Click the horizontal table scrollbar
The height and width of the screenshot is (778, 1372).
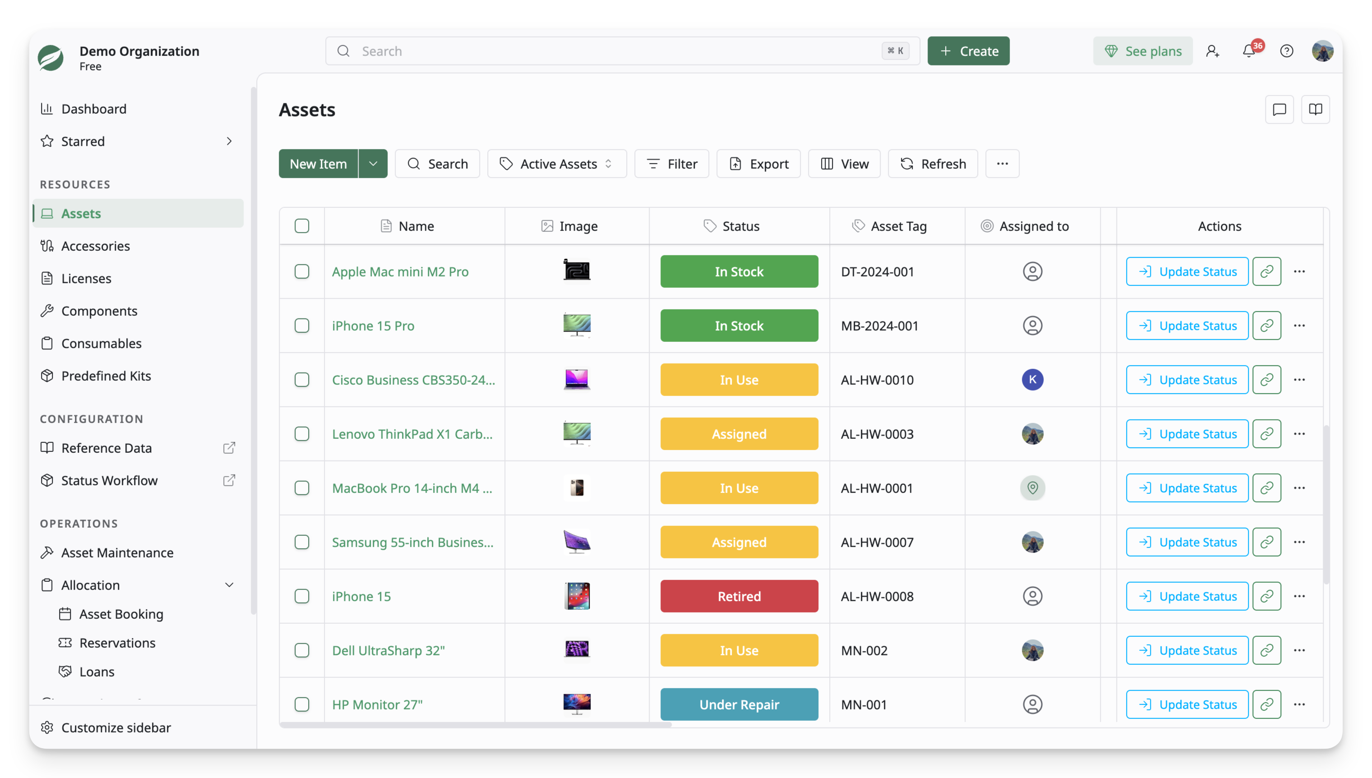click(475, 725)
